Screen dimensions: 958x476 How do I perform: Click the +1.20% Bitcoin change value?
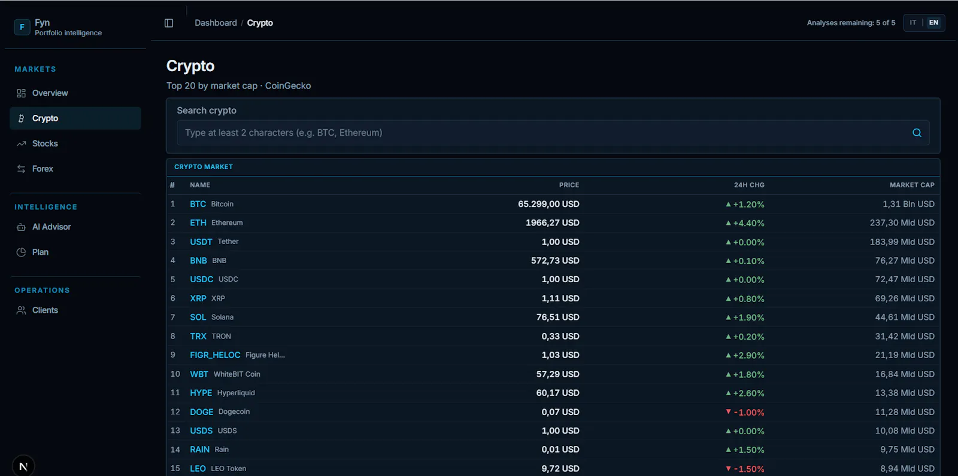tap(745, 205)
